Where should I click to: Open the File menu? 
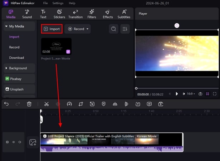tap(45, 3)
